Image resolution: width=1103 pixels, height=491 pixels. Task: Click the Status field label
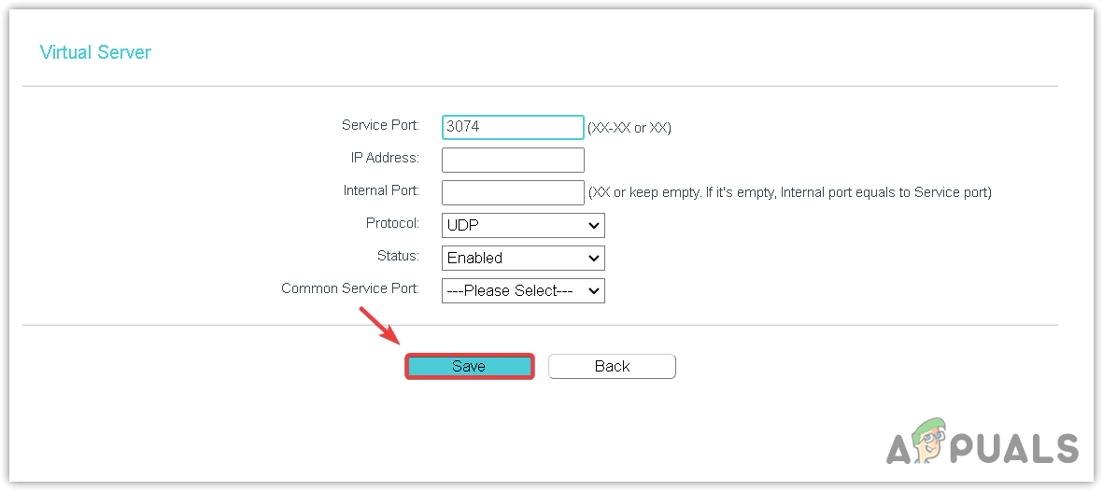398,256
